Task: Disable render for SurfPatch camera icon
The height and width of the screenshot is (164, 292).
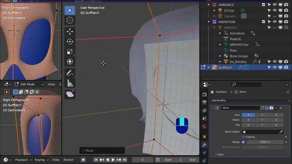Action: click(x=286, y=67)
